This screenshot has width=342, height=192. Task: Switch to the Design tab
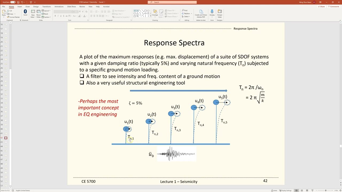[36, 6]
